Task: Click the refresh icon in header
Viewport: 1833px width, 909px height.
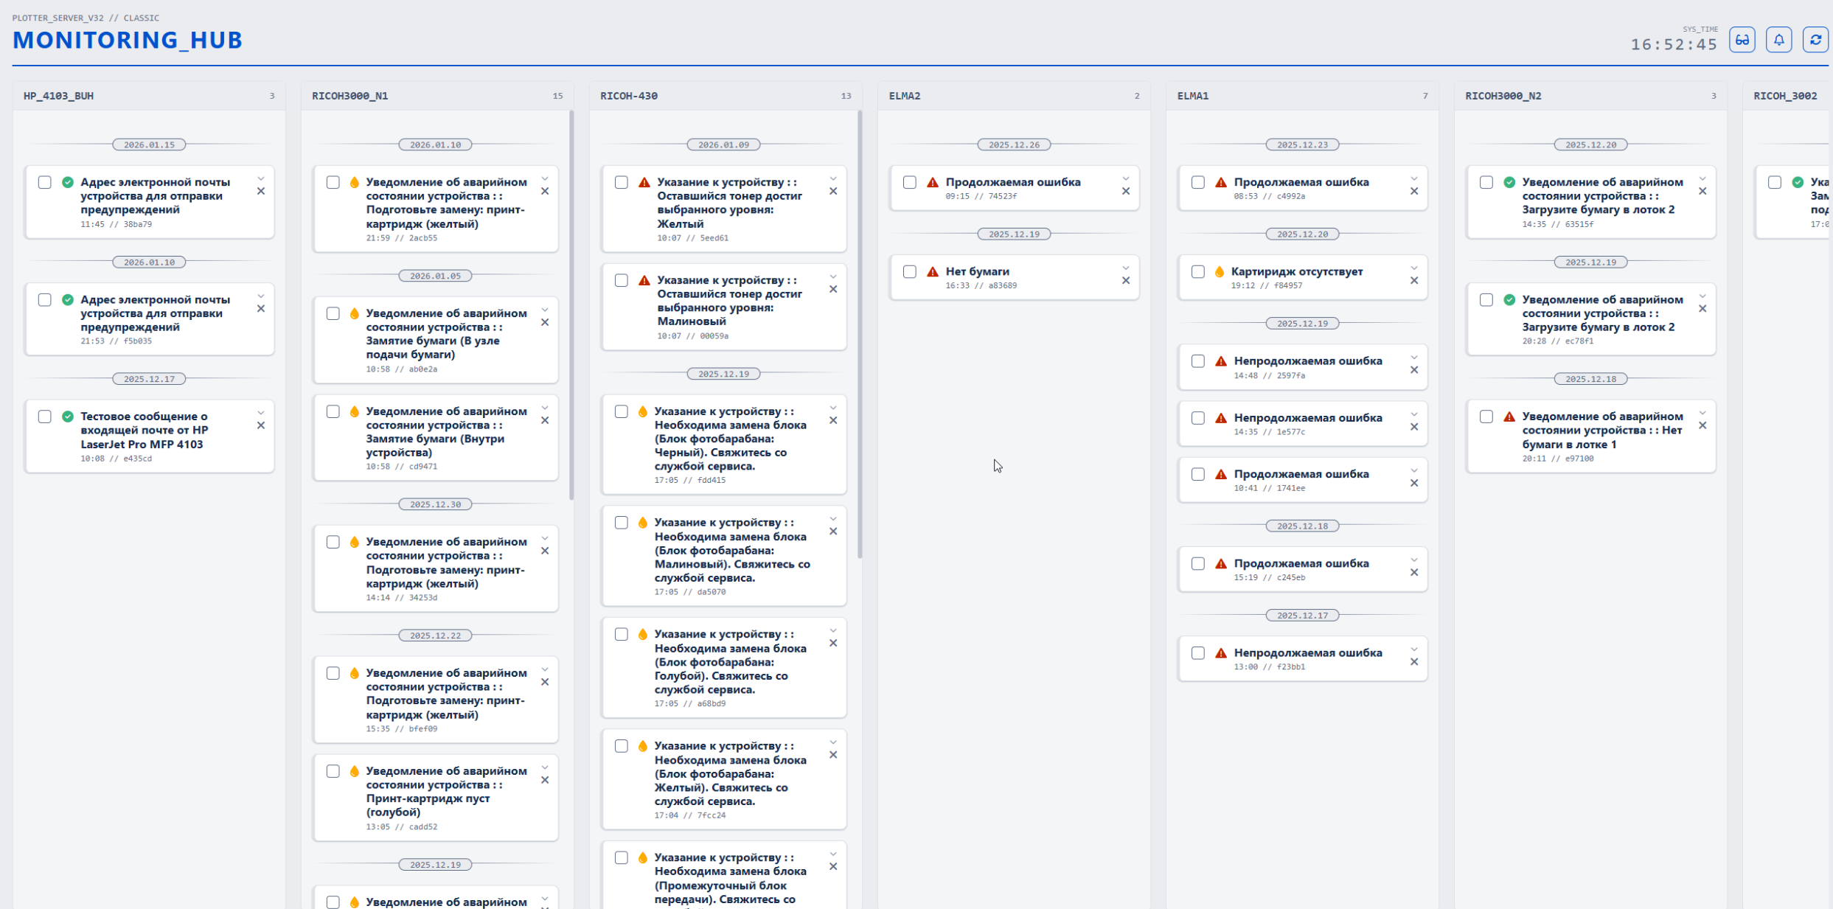Action: point(1815,40)
